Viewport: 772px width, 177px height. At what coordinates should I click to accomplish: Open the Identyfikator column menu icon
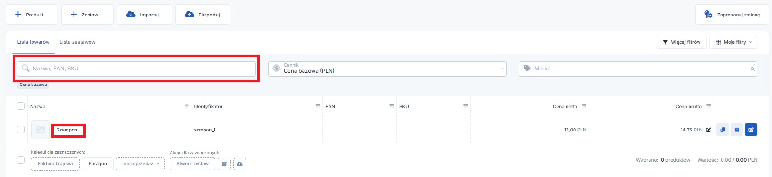[318, 107]
